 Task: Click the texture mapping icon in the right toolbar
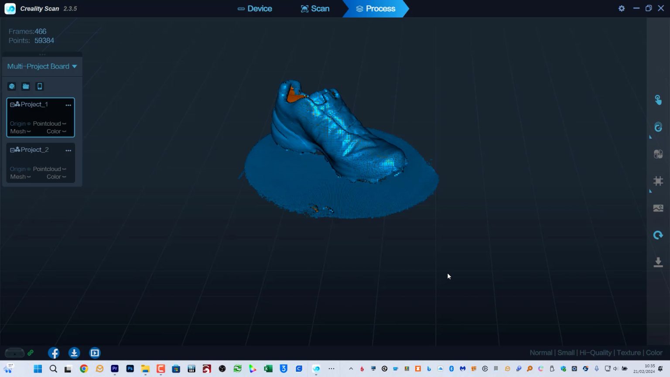[x=658, y=154]
